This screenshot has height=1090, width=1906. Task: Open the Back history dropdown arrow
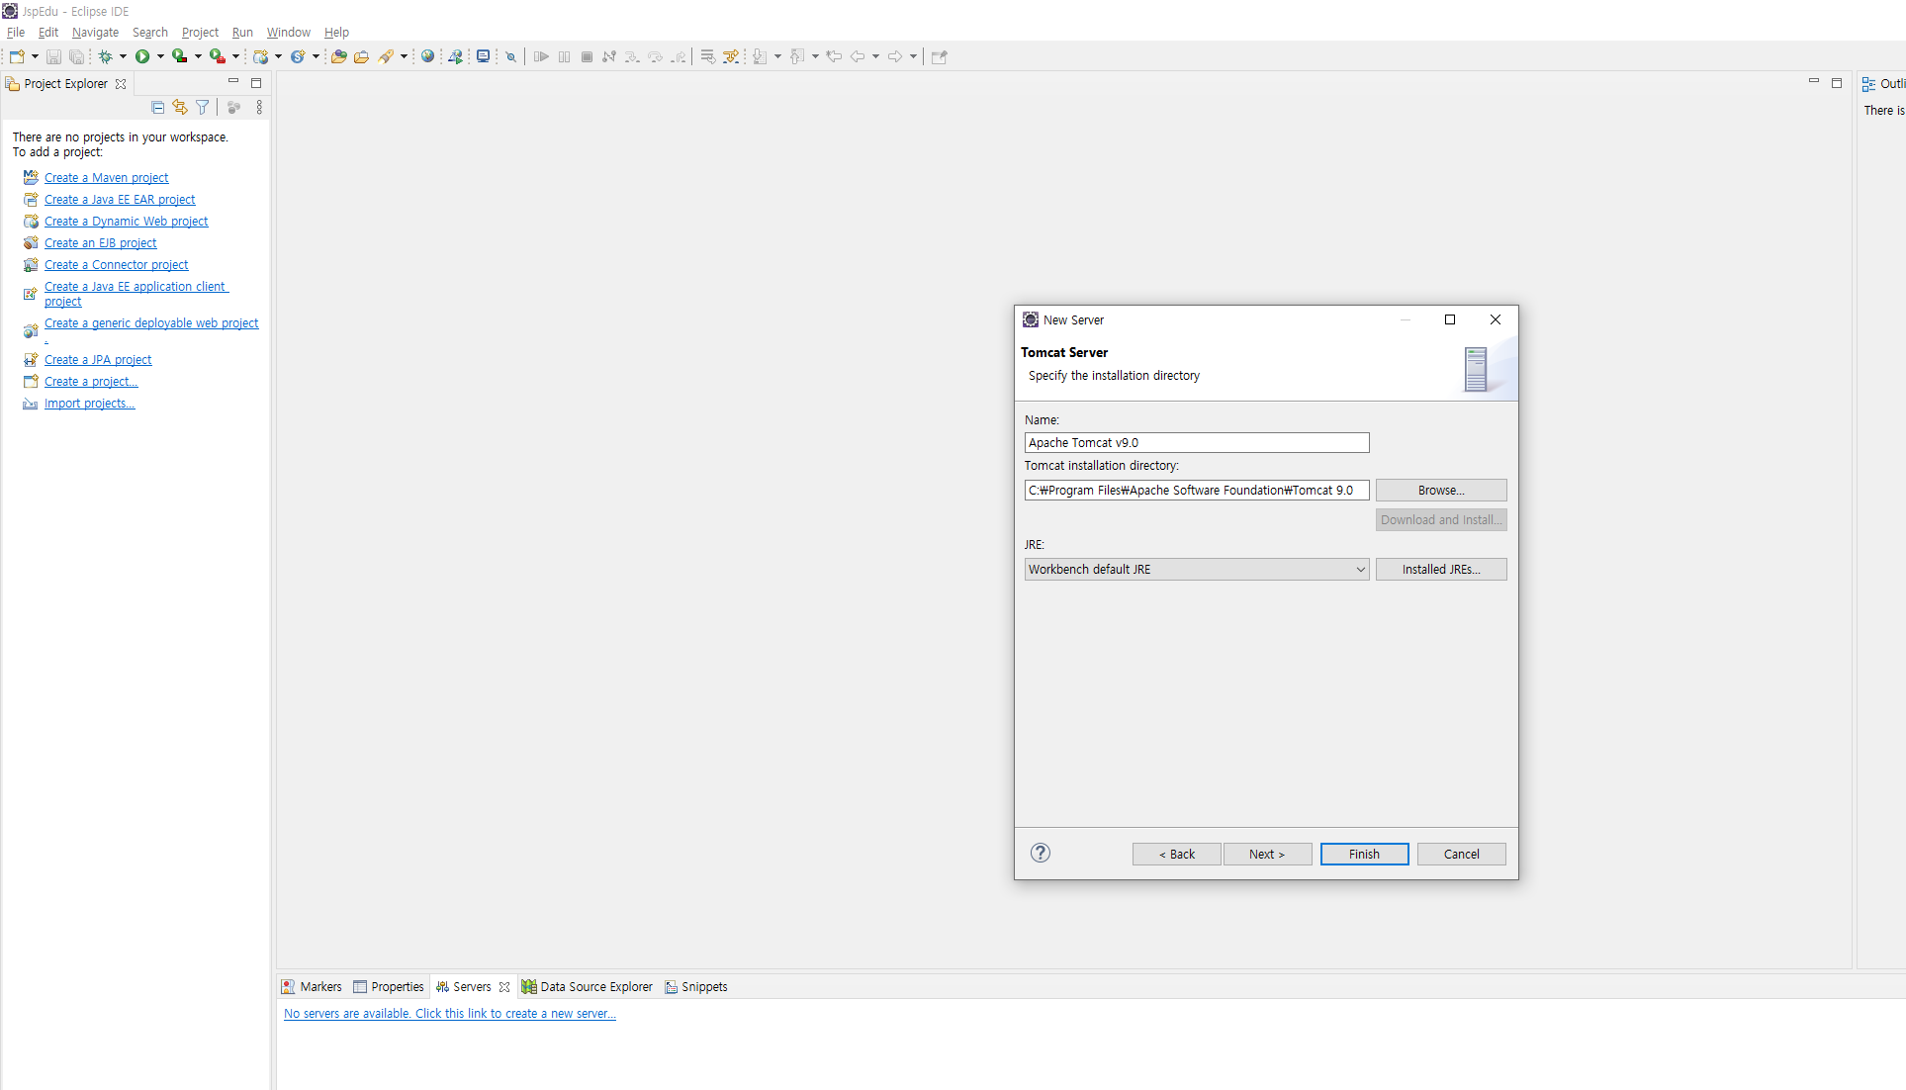(x=875, y=56)
